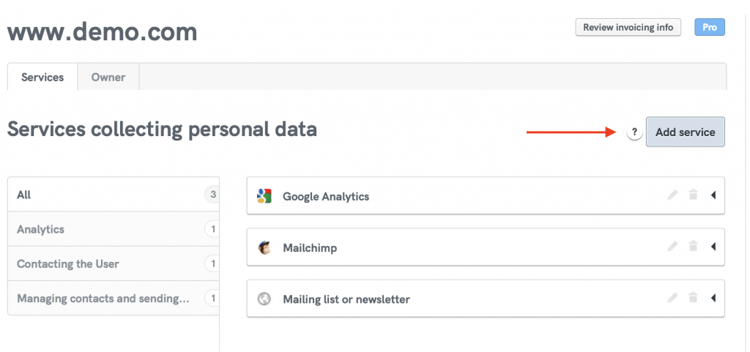Click the Mailchimp monkey logo icon

[x=264, y=247]
